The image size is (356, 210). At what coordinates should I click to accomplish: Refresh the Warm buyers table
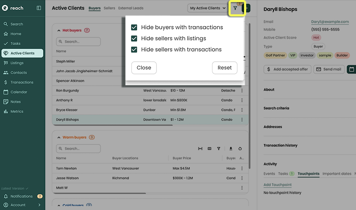click(x=240, y=149)
